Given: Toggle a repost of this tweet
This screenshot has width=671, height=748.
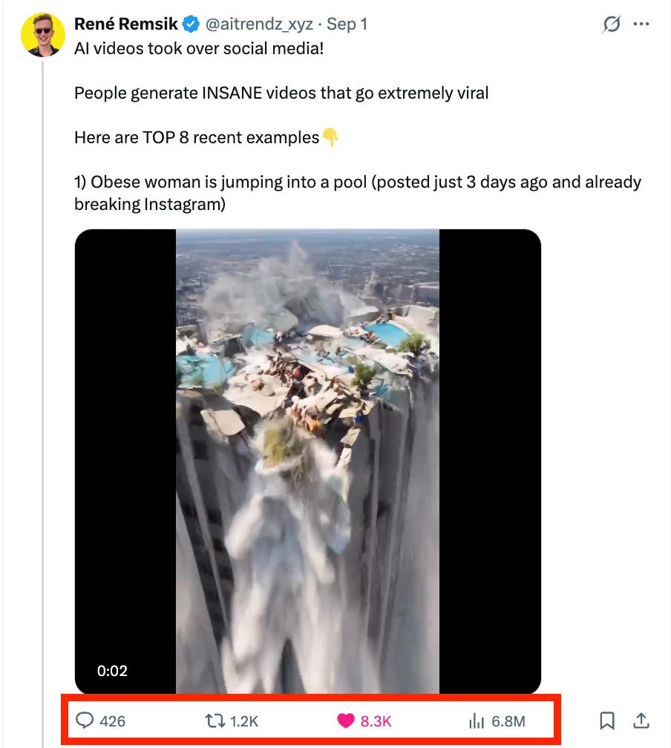Looking at the screenshot, I should tap(213, 721).
